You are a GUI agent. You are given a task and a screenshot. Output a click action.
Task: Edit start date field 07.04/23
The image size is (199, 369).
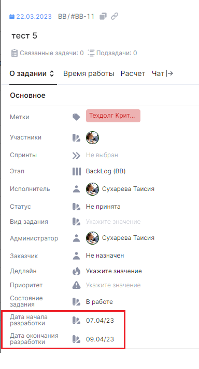coord(100,321)
